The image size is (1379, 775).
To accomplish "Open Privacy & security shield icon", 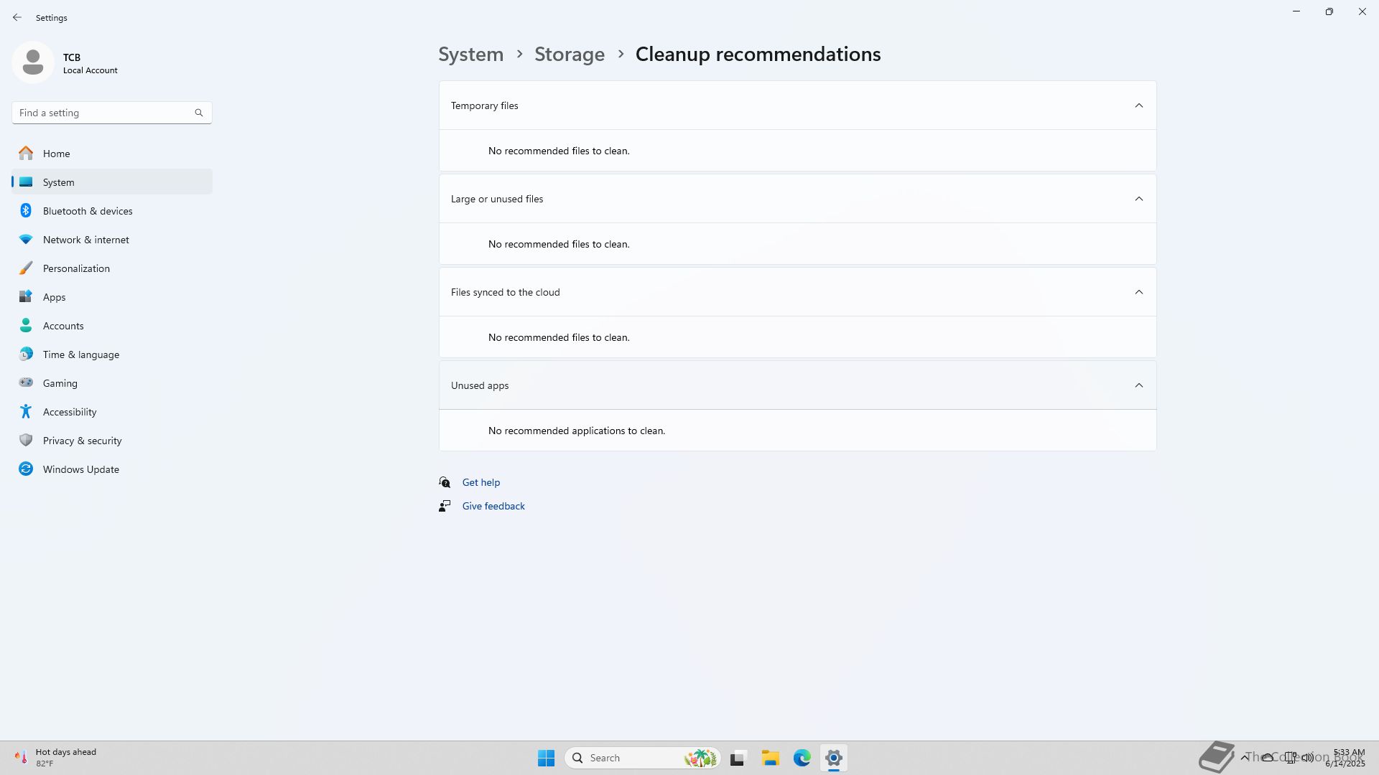I will [x=26, y=441].
